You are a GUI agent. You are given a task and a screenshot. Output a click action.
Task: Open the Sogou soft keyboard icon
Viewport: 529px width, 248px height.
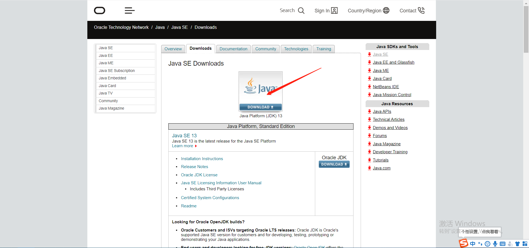pyautogui.click(x=503, y=244)
